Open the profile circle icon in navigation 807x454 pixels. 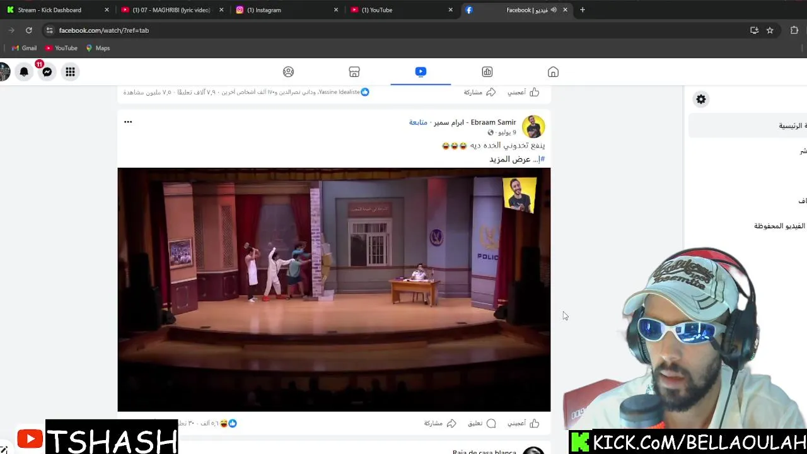click(288, 72)
